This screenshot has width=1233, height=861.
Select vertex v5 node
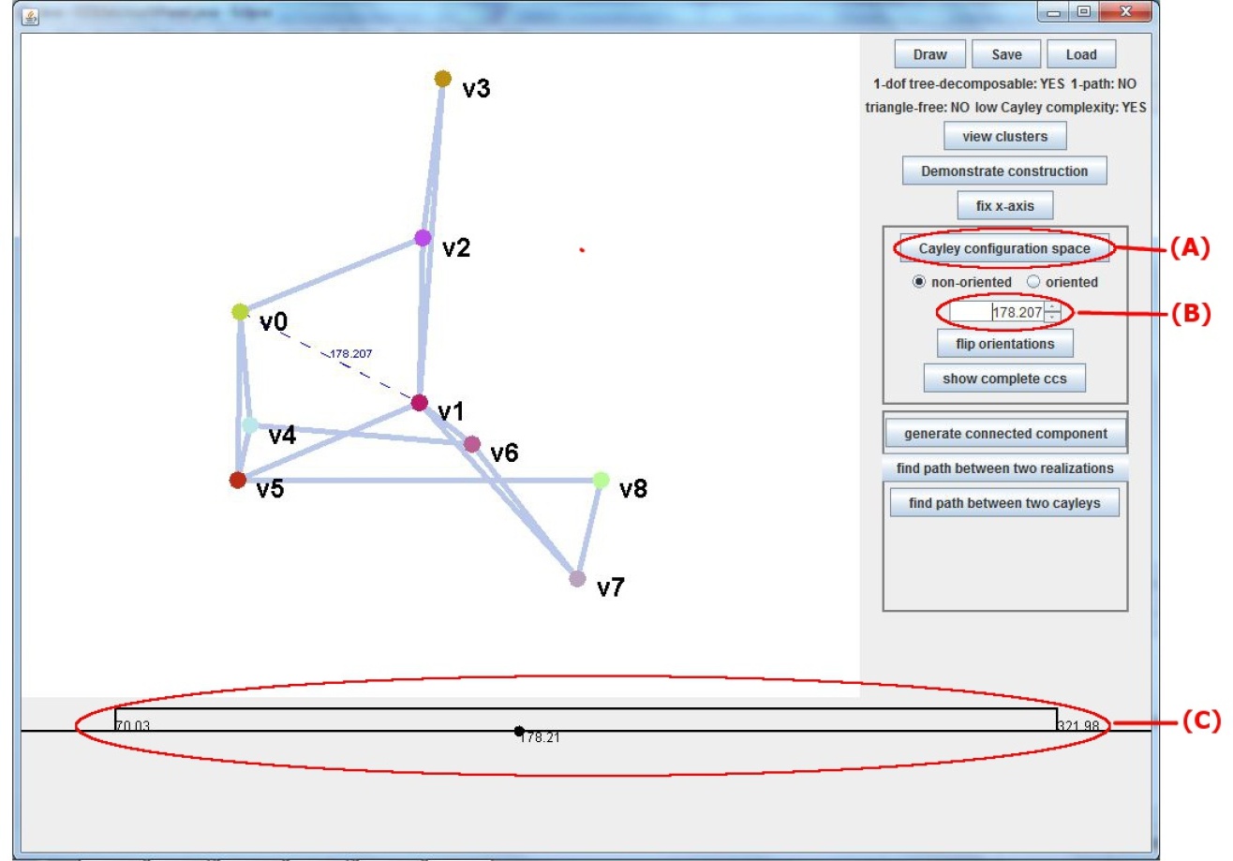[238, 480]
